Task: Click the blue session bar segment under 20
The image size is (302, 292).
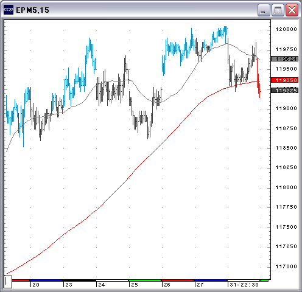Action: [46, 280]
